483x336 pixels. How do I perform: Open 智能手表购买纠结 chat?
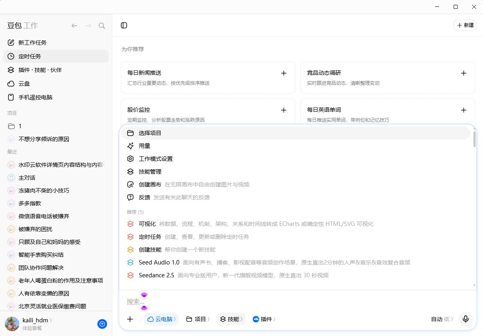click(x=56, y=255)
